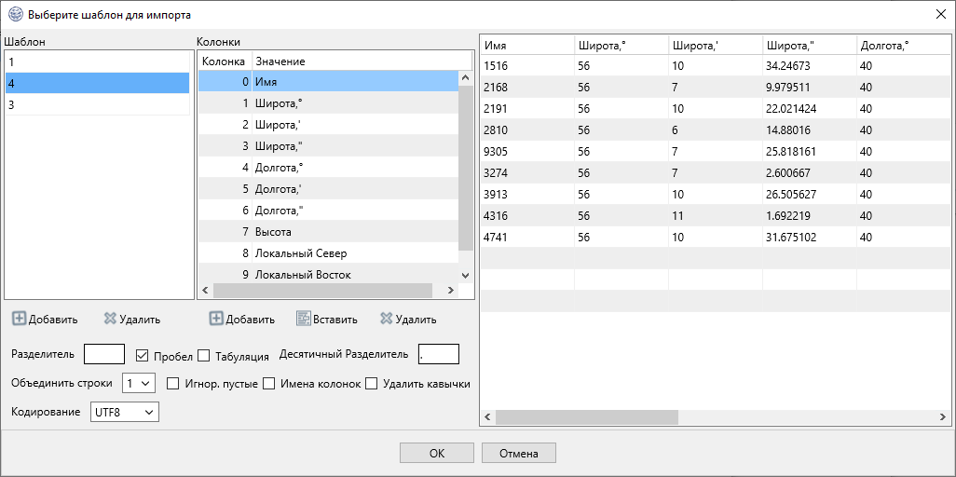Screen dimensions: 956x477
Task: Toggle the Пробел checkbox
Action: pos(142,355)
